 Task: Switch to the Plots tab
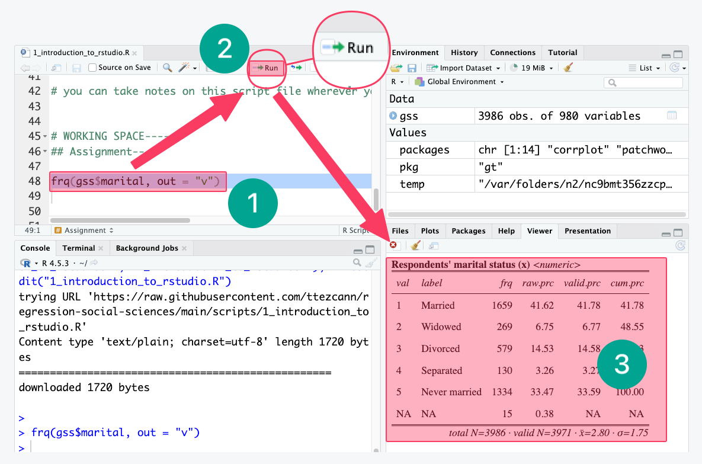pos(430,231)
